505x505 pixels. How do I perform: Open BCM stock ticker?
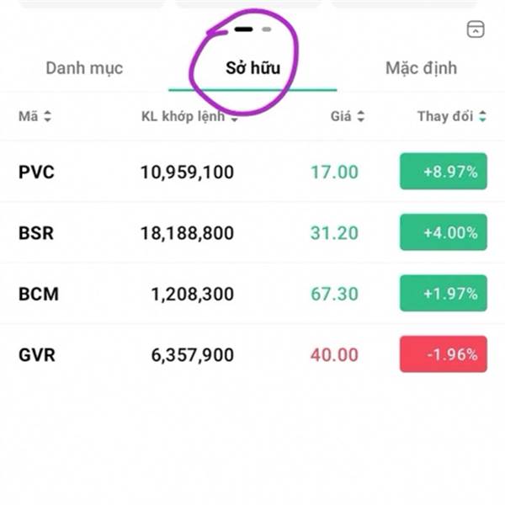[39, 295]
